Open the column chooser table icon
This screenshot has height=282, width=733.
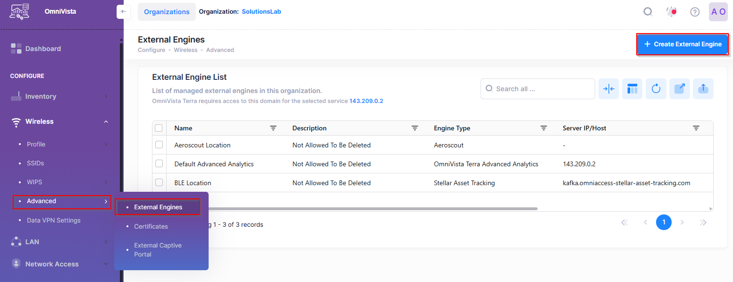pyautogui.click(x=632, y=89)
